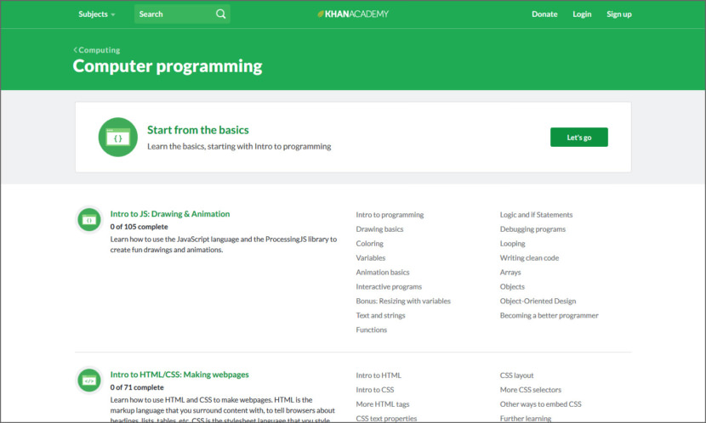Open the Writing clean code lesson
This screenshot has height=423, width=706.
(529, 258)
